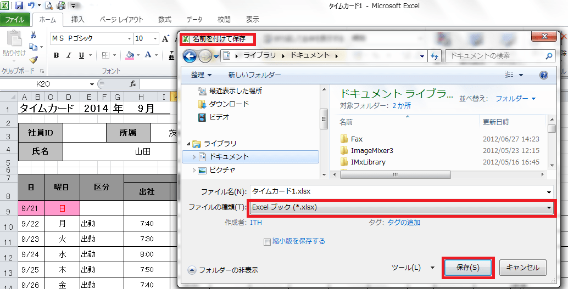Select the Format Painter brush icon
The height and width of the screenshot is (289, 568).
(x=34, y=60)
